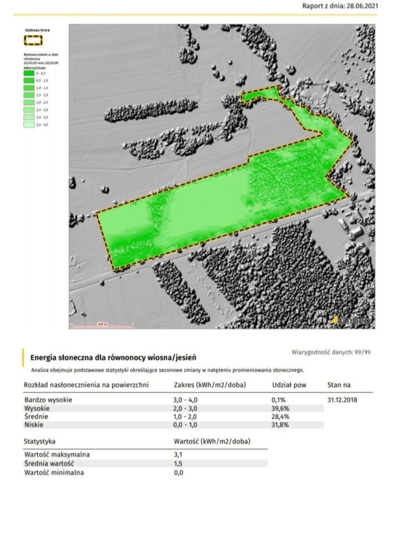Click the 100 m scale bar
404x539 pixels.
(102, 325)
